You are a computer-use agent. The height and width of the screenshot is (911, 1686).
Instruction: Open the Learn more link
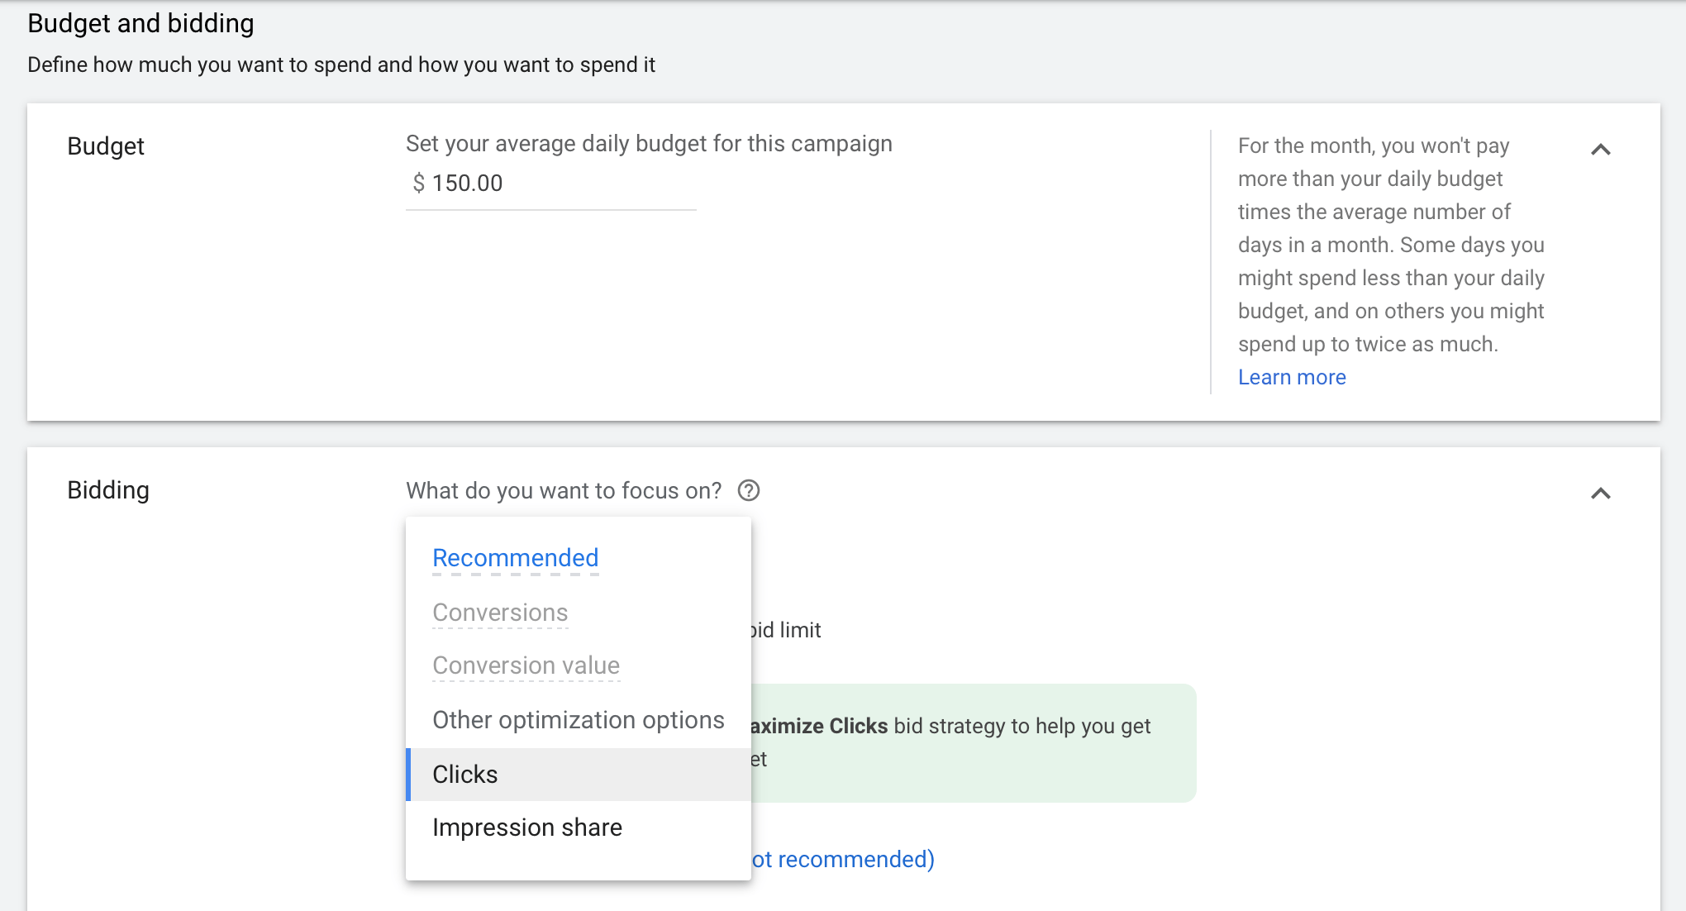click(1291, 377)
